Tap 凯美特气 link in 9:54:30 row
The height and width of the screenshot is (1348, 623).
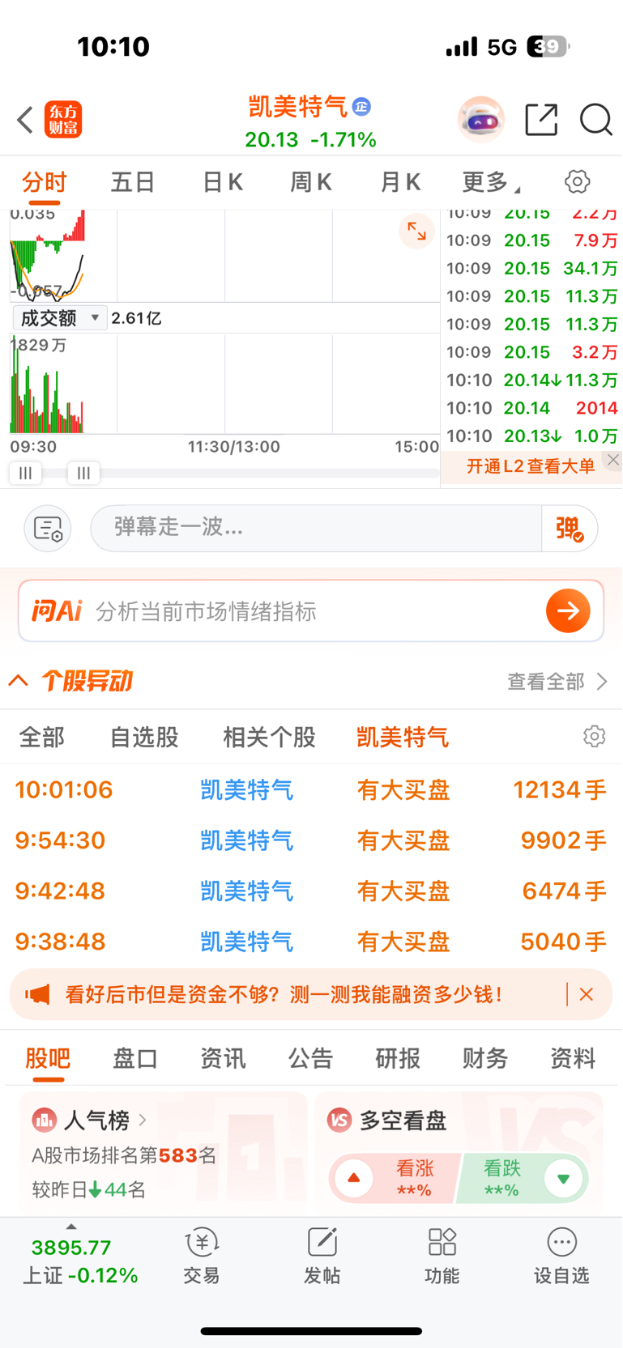click(x=246, y=840)
